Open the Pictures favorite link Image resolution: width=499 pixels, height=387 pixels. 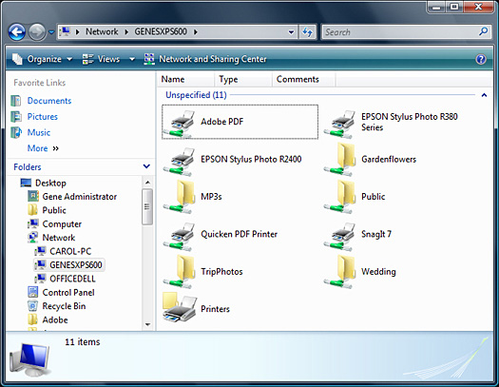[43, 117]
